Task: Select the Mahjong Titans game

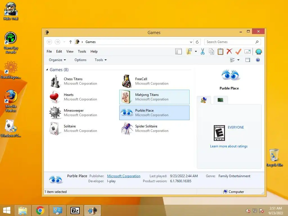Action: click(x=154, y=97)
